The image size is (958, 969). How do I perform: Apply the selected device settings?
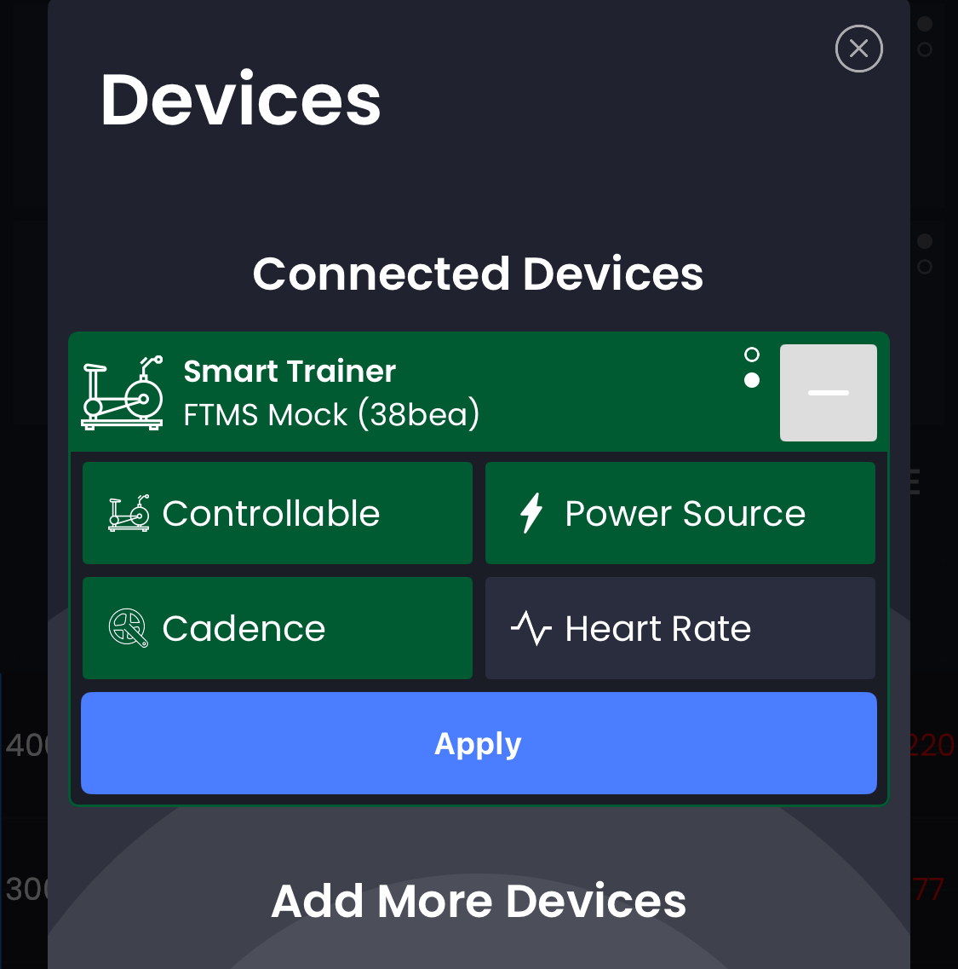click(x=479, y=743)
